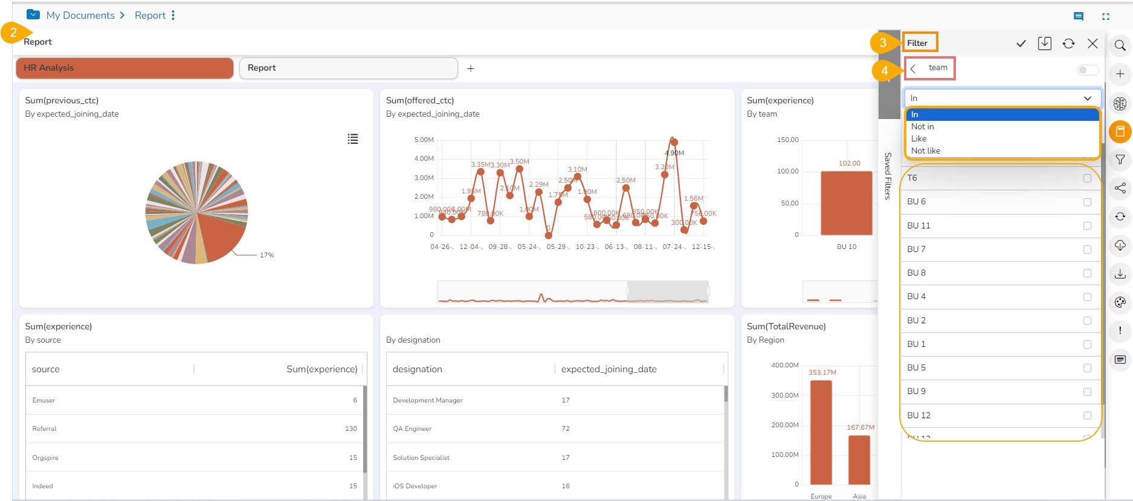Open the color palette theme icon
This screenshot has width=1133, height=501.
pos(1120,302)
